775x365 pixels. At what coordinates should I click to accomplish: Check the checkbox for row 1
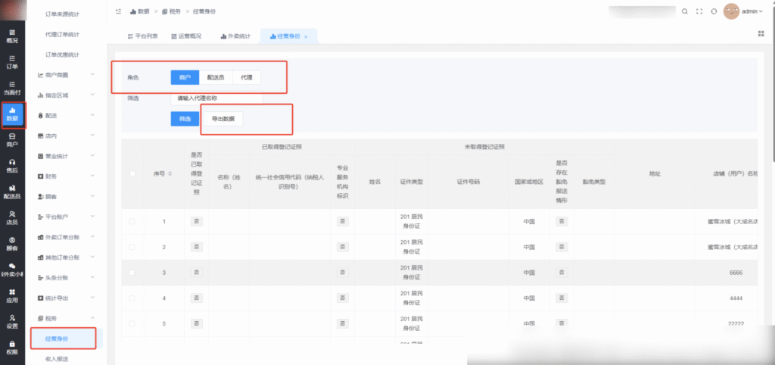132,222
